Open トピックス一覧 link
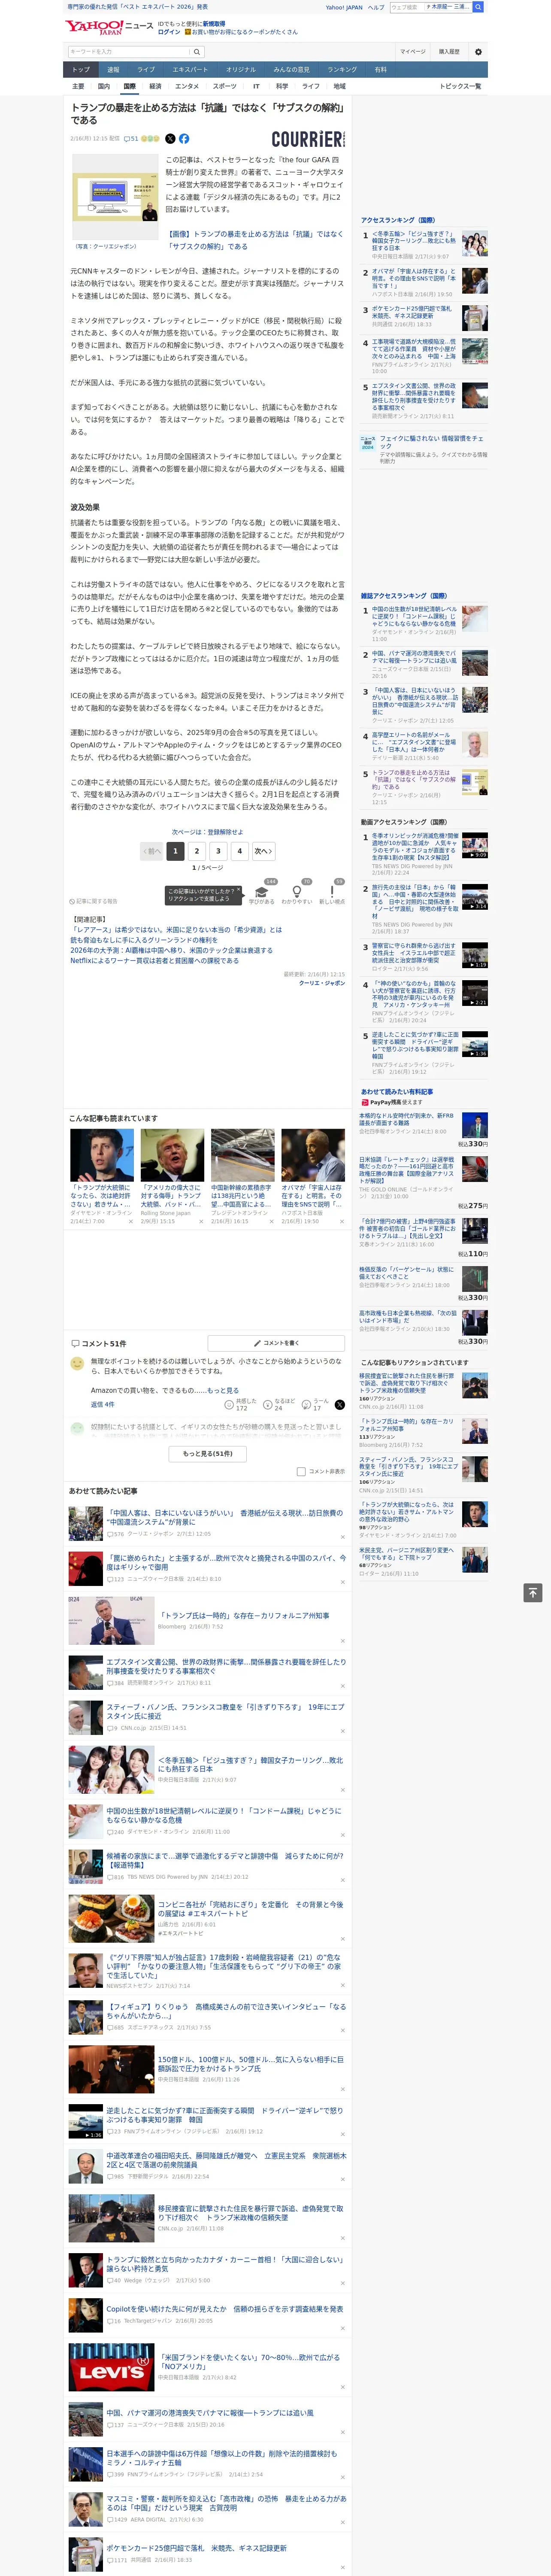The width and height of the screenshot is (551, 2576). (460, 86)
